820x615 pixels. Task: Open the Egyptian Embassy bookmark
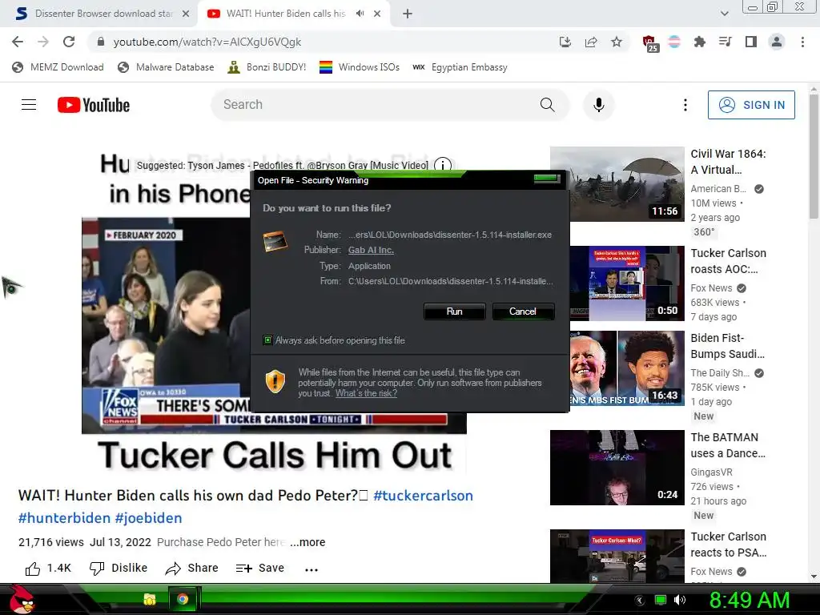460,67
